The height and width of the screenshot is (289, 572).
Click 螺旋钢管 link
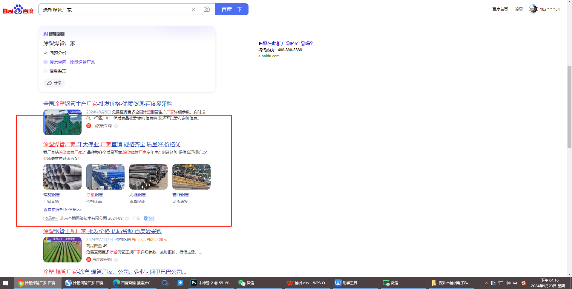click(x=52, y=195)
